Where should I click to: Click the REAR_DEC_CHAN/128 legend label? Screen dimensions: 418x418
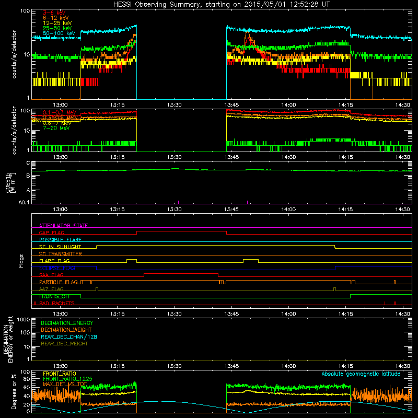point(69,336)
